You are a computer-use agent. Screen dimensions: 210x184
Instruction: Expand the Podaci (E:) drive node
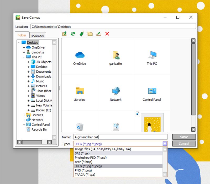(x=28, y=110)
